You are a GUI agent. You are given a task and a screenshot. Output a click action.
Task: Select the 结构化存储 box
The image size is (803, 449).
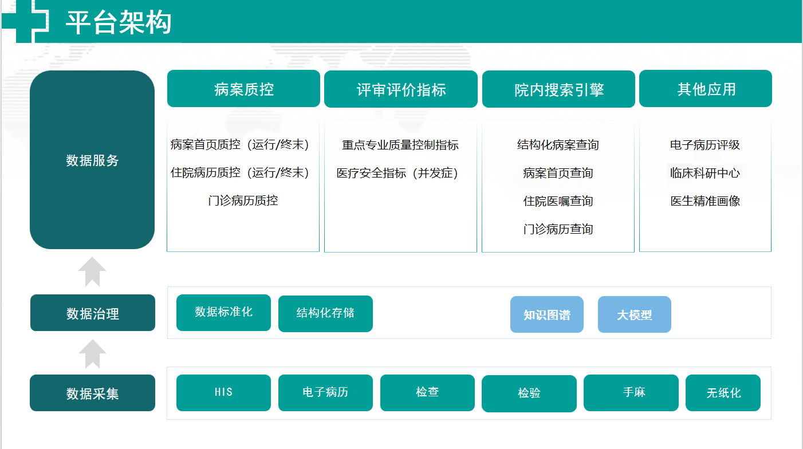click(325, 314)
